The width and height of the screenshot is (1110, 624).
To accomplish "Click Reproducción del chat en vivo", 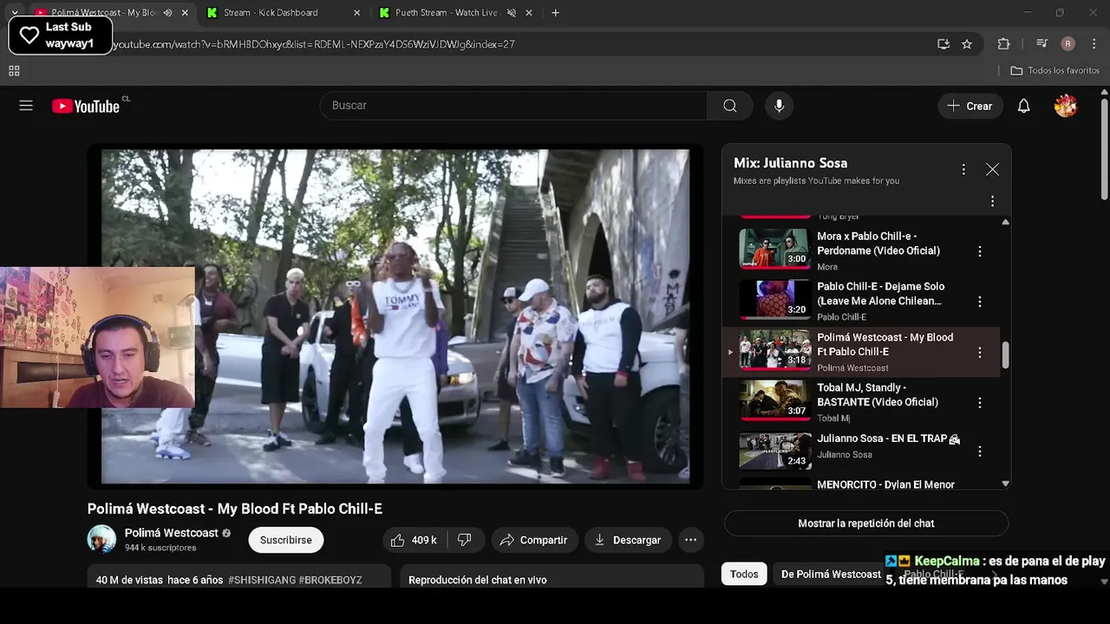I will [x=478, y=580].
